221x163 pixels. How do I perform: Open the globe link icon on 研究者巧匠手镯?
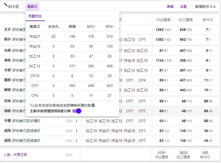tap(39, 121)
